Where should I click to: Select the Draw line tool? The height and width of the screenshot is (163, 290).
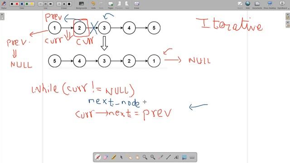169,157
